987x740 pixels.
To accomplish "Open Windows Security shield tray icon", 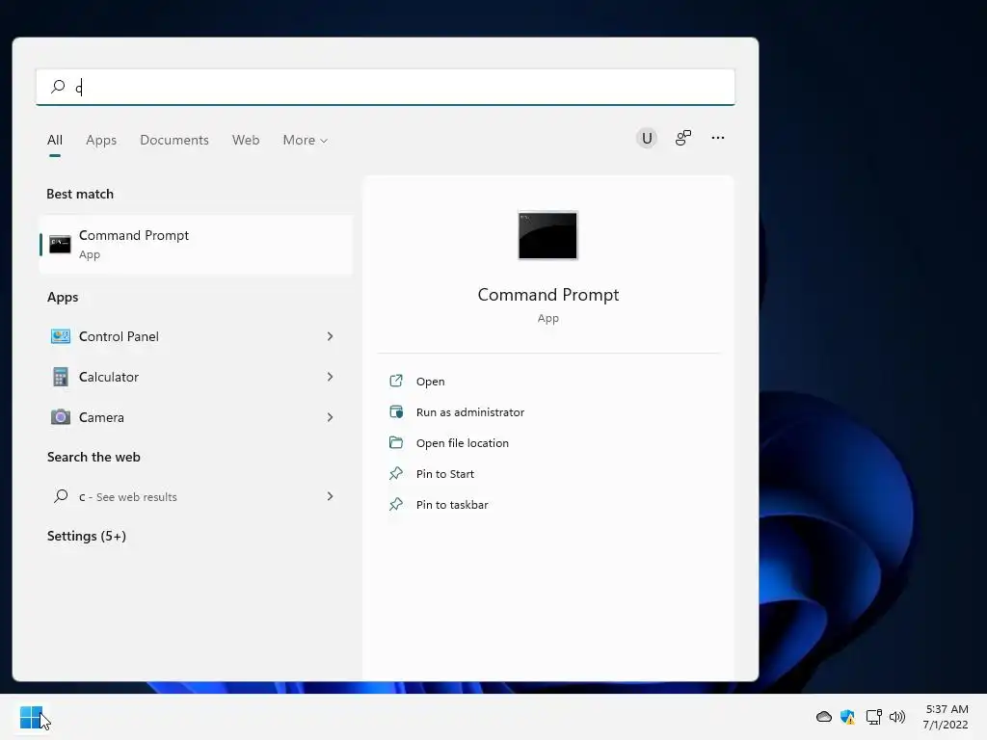I will click(x=848, y=717).
